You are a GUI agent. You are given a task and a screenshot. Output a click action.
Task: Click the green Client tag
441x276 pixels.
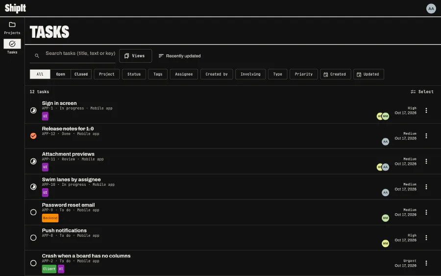(x=49, y=269)
